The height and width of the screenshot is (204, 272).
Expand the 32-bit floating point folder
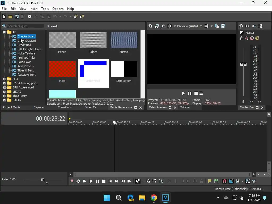(4, 83)
